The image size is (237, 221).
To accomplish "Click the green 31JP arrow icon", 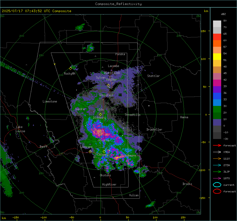I will tap(217, 172).
